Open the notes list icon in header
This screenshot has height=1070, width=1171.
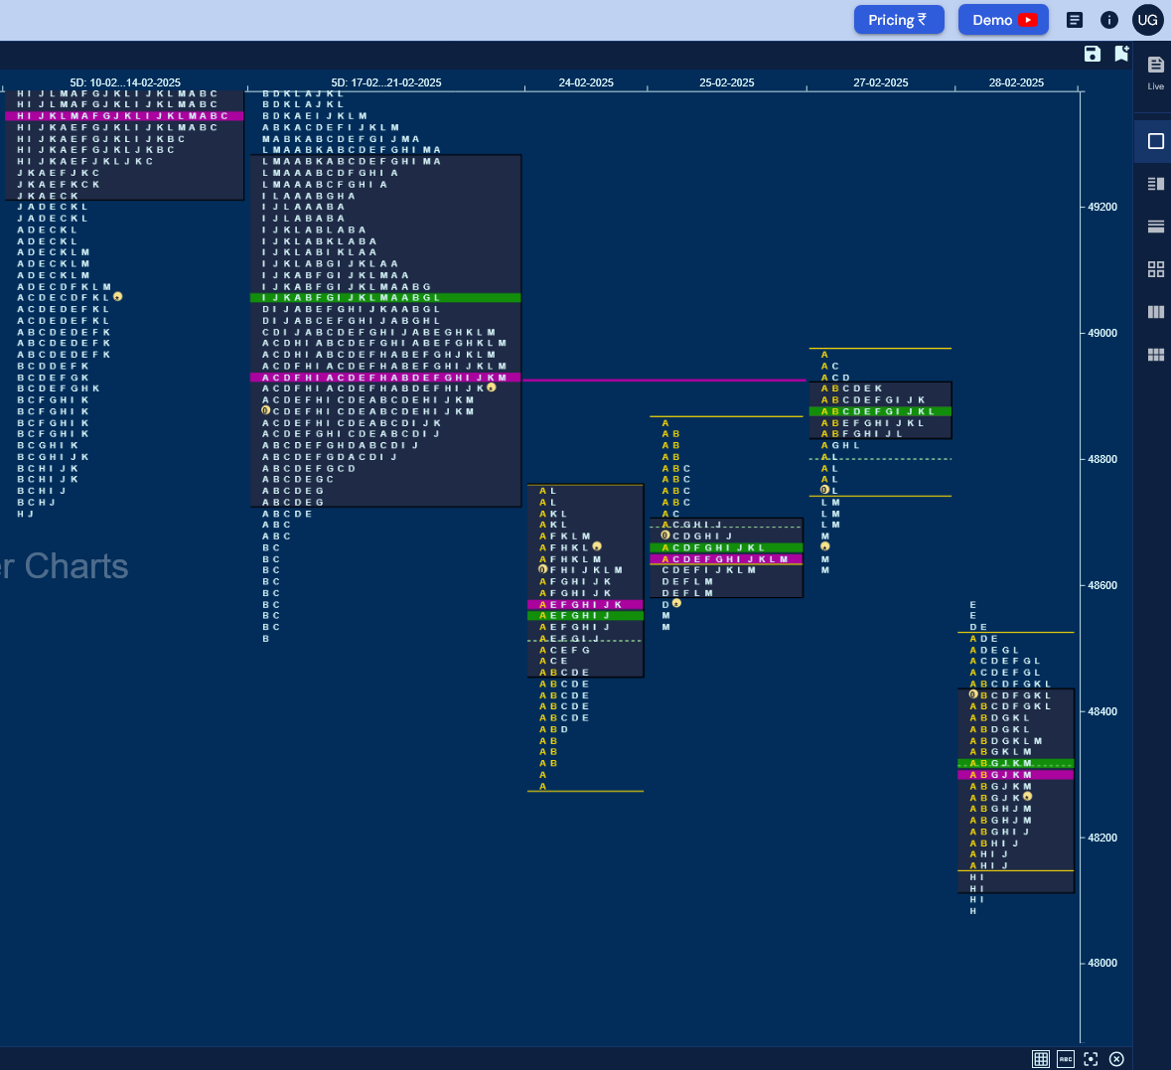tap(1074, 20)
